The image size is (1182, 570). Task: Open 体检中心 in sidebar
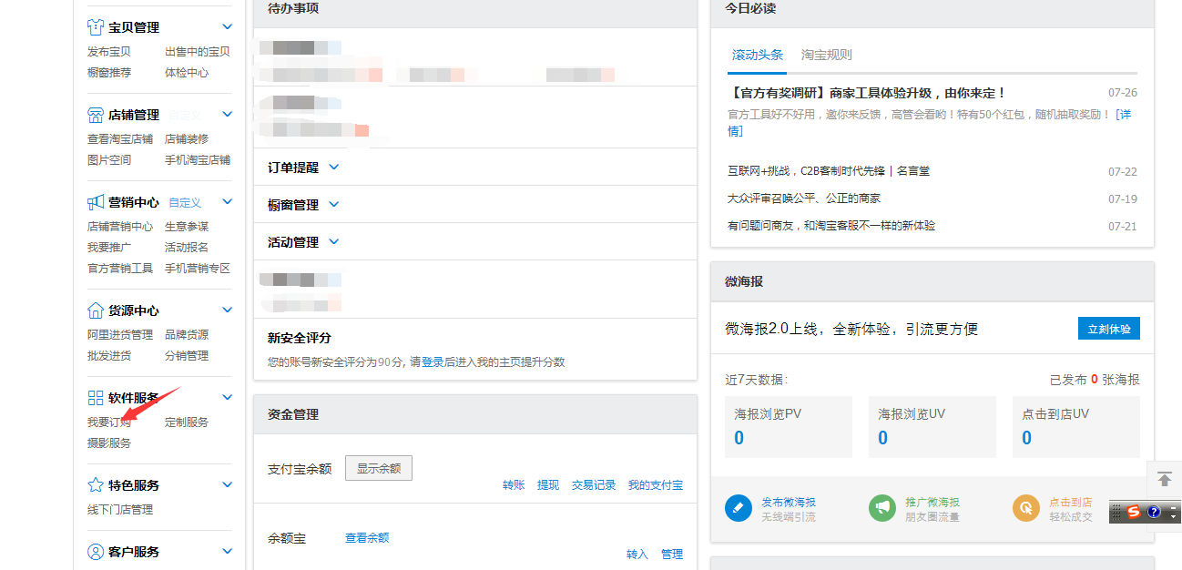(187, 73)
